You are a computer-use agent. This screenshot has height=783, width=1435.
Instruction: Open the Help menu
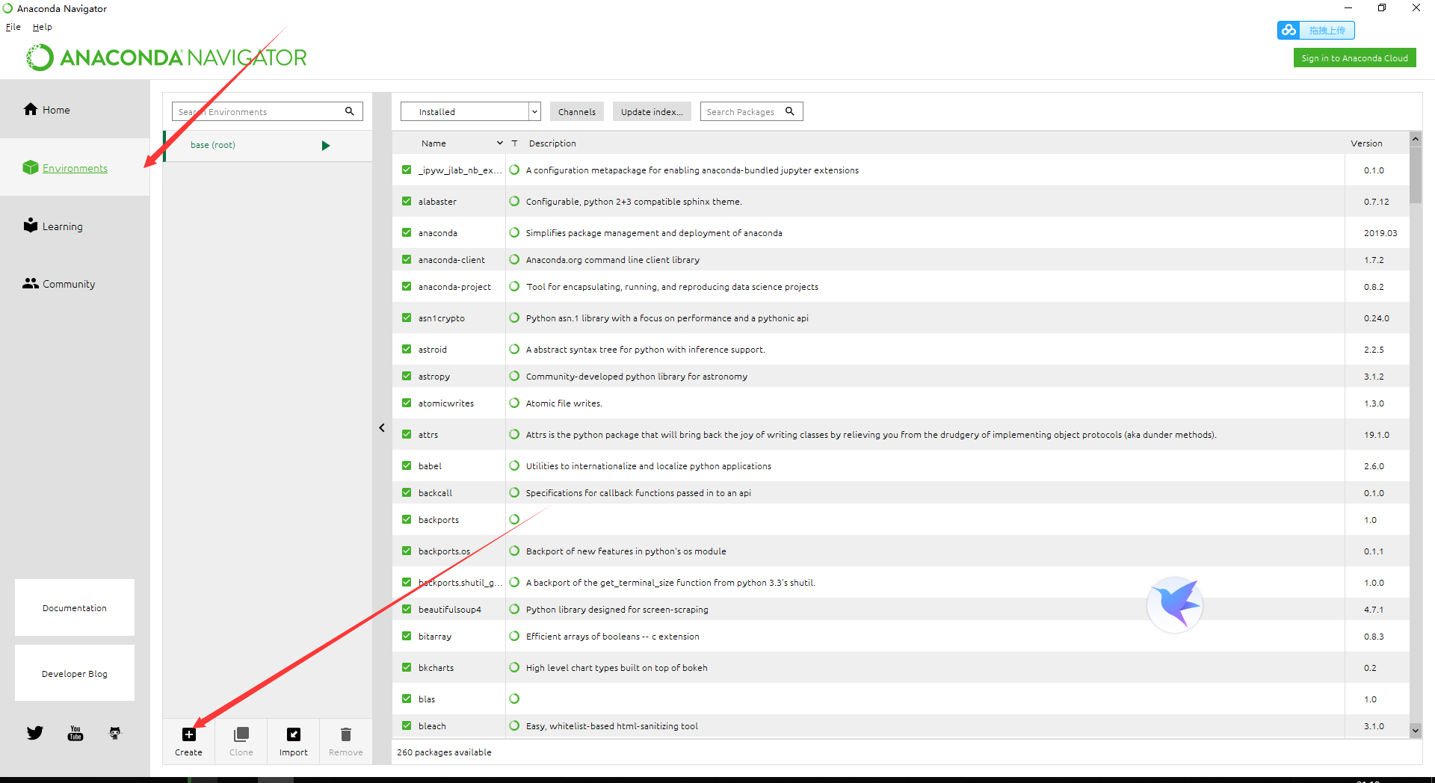click(43, 27)
